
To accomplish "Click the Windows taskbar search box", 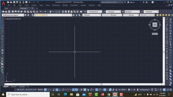I will tap(28, 95).
